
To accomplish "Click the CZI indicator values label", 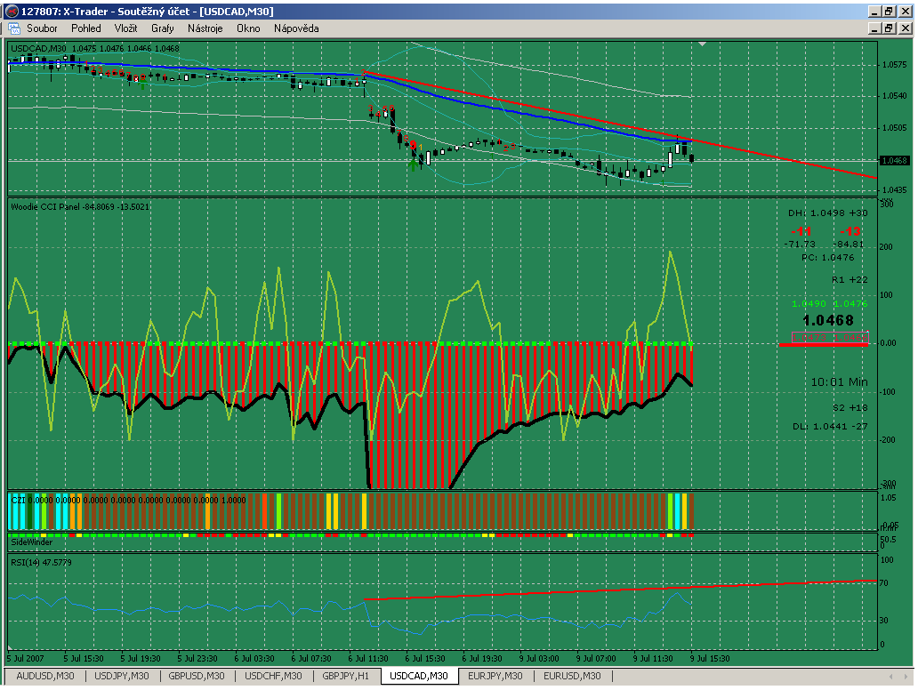I will [x=128, y=501].
